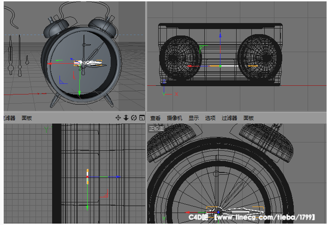Open the 面板 menu in the bottom-left viewport

click(27, 118)
